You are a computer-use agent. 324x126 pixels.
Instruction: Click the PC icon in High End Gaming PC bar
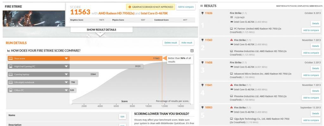tap(11, 66)
